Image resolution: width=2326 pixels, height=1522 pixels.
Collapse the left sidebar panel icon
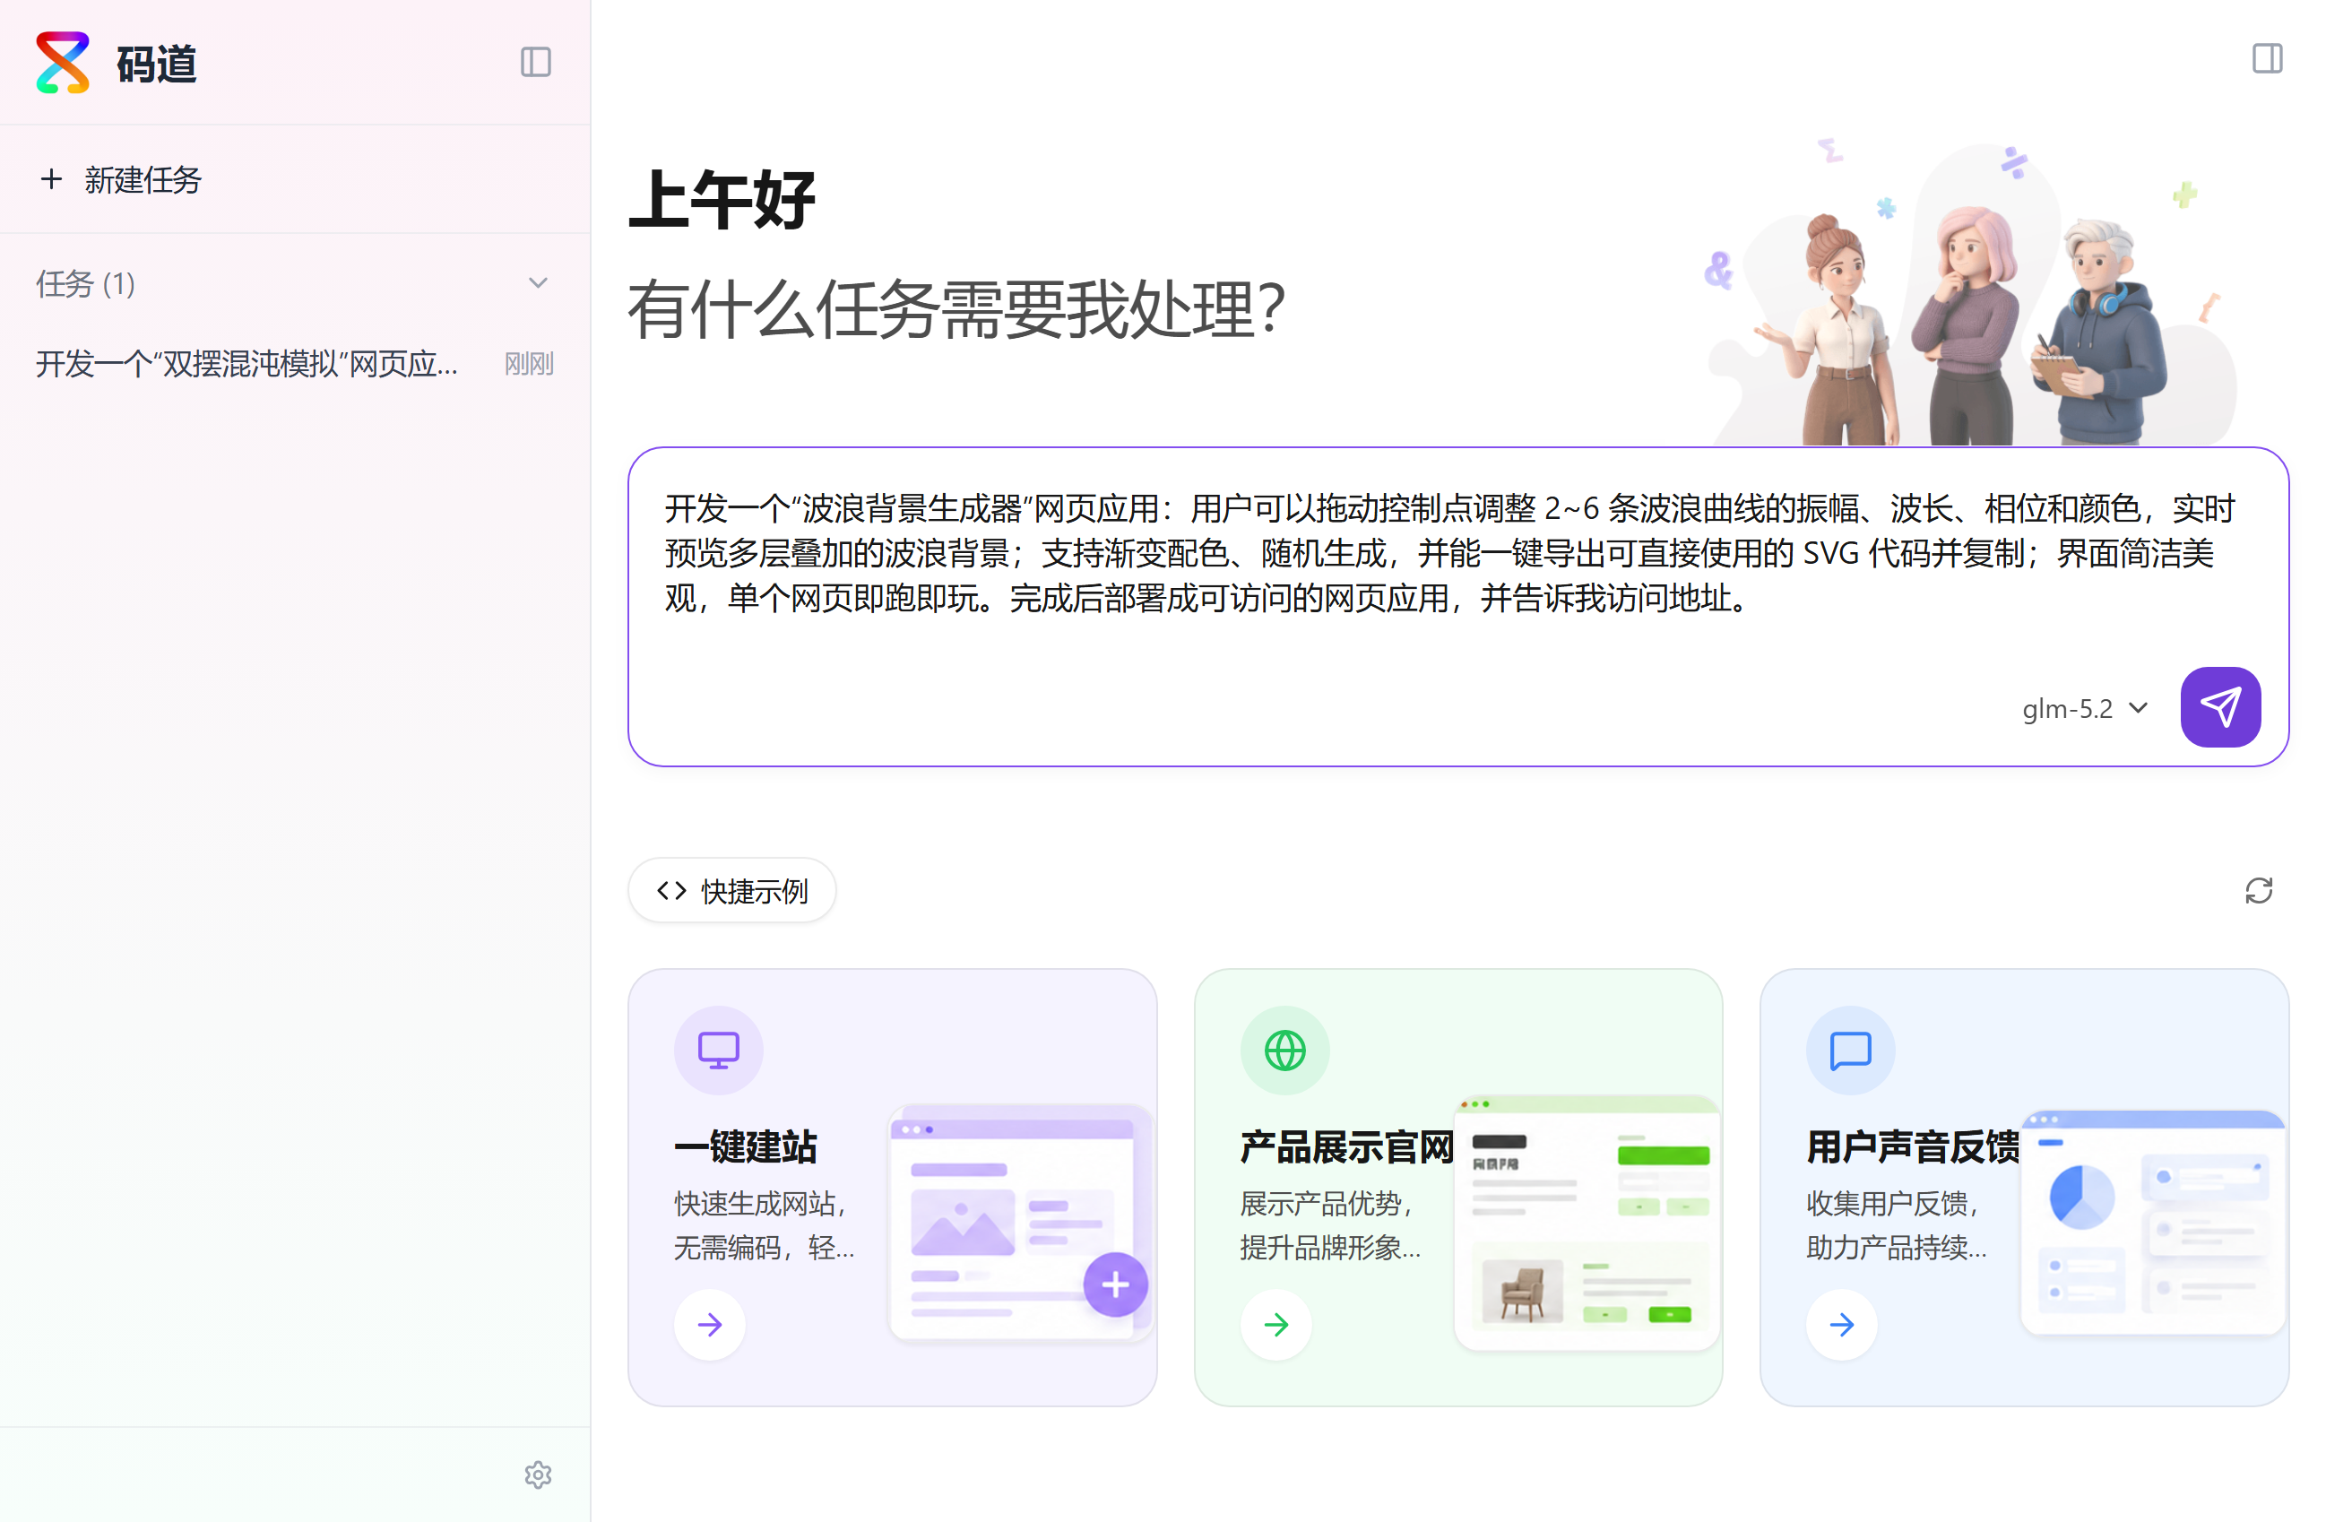click(536, 63)
